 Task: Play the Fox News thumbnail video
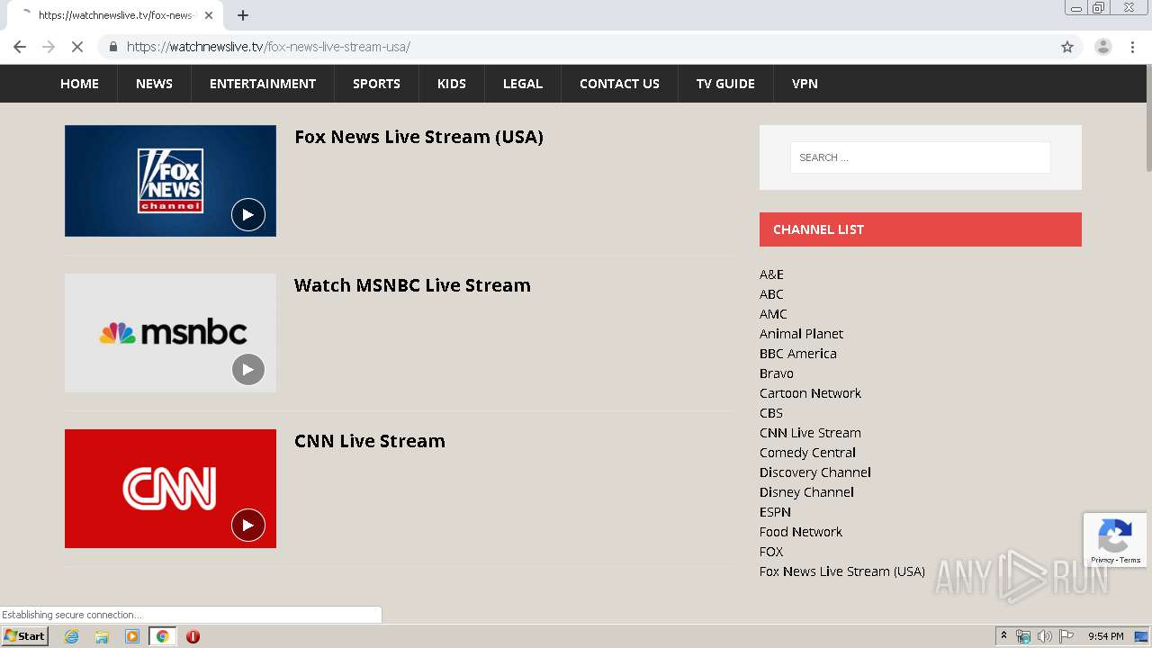tap(248, 215)
